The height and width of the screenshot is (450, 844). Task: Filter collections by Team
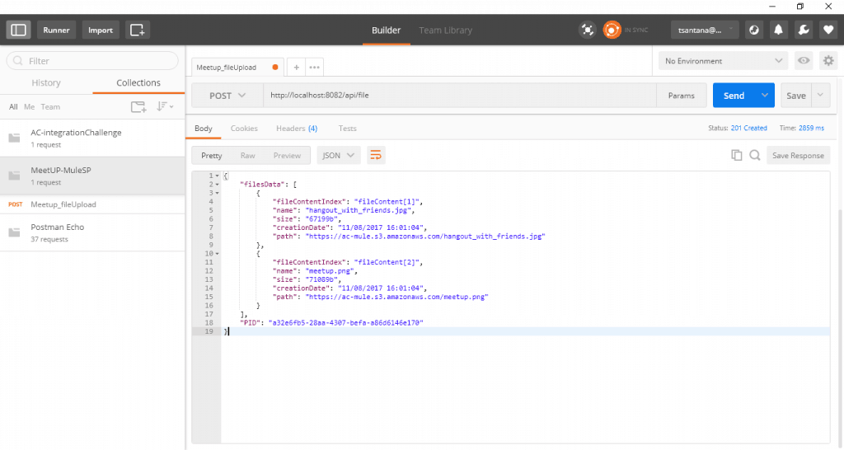click(x=50, y=106)
